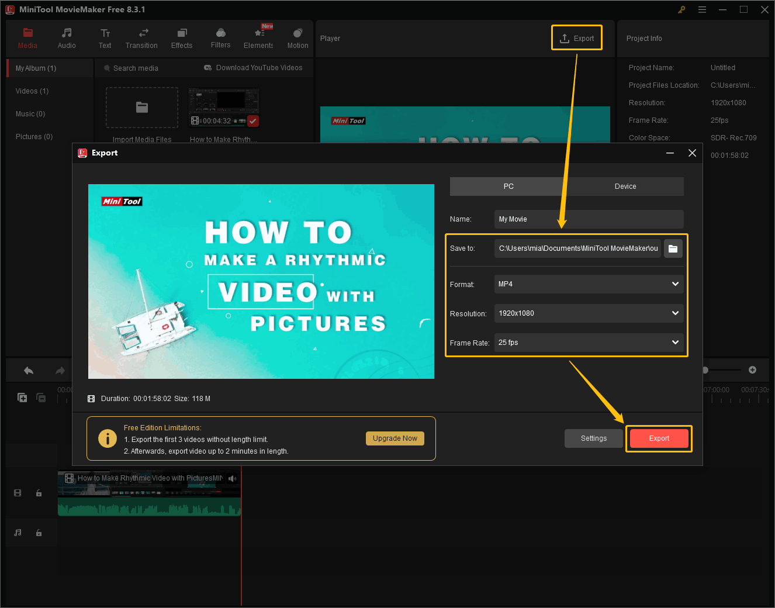Viewport: 775px width, 608px height.
Task: Toggle the music track lock icon
Action: [39, 533]
